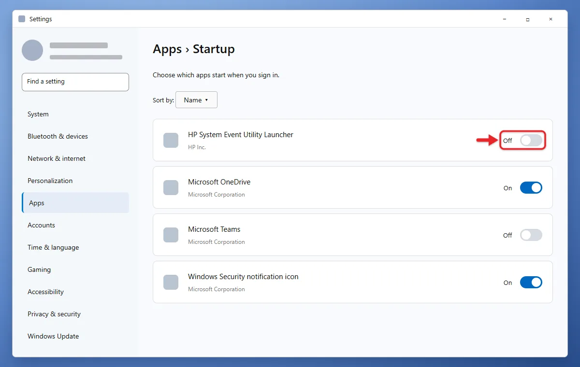Click the Microsoft Teams name text
The height and width of the screenshot is (367, 580).
click(x=214, y=229)
